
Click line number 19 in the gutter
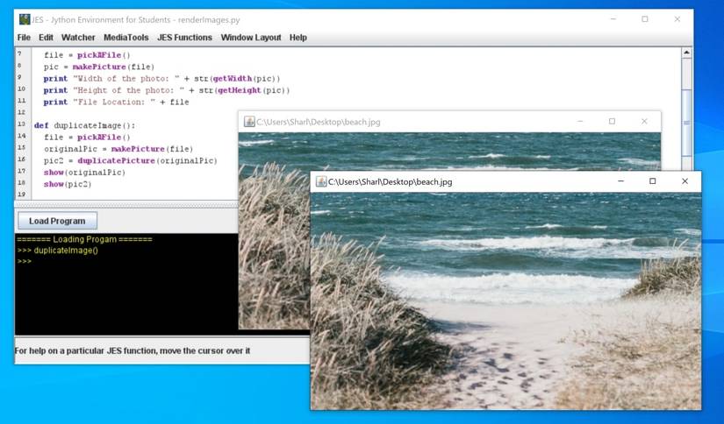[22, 194]
